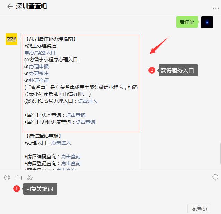
Task: Click the user's dark profile avatar
Action: [207, 22]
